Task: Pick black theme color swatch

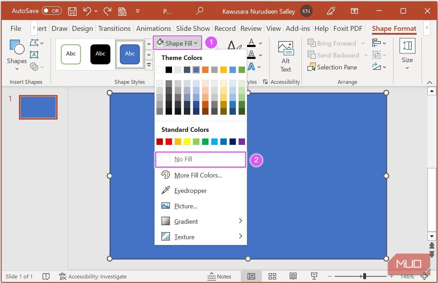Action: [169, 70]
